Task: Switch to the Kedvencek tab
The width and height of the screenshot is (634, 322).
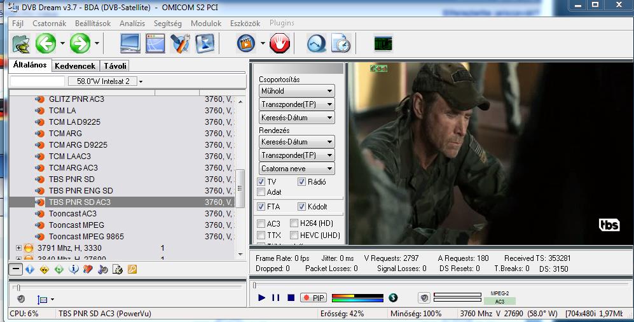Action: click(75, 66)
